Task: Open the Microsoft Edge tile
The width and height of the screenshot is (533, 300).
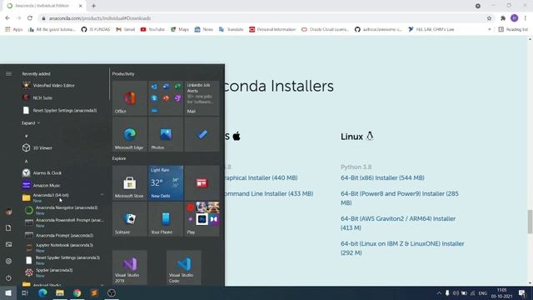Action: tap(130, 134)
